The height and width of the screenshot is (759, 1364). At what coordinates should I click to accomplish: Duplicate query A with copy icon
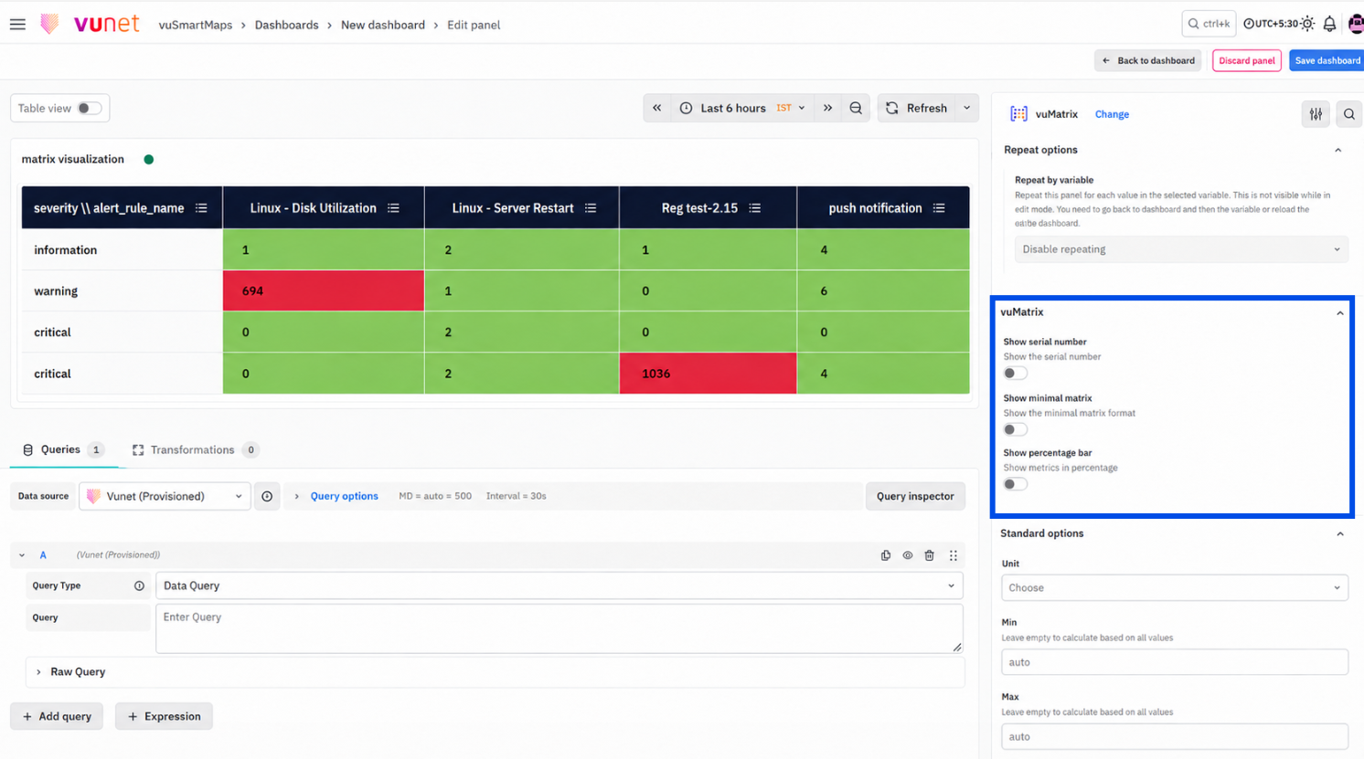(886, 555)
